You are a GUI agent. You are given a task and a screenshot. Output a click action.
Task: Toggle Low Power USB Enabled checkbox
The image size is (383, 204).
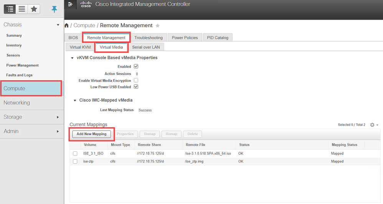(x=136, y=86)
